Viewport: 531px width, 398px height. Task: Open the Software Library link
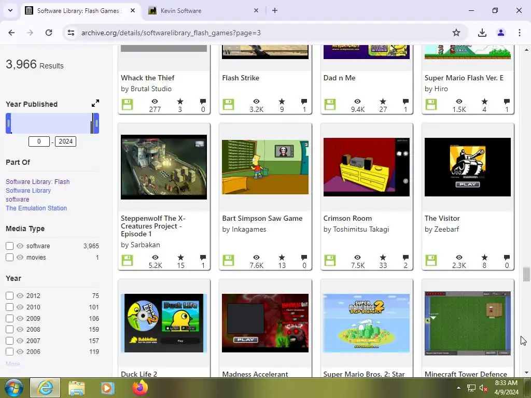pos(28,191)
